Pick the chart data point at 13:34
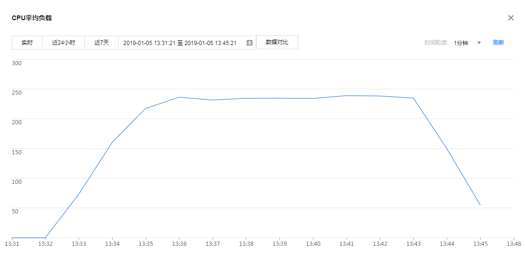Image resolution: width=525 pixels, height=258 pixels. (112, 143)
